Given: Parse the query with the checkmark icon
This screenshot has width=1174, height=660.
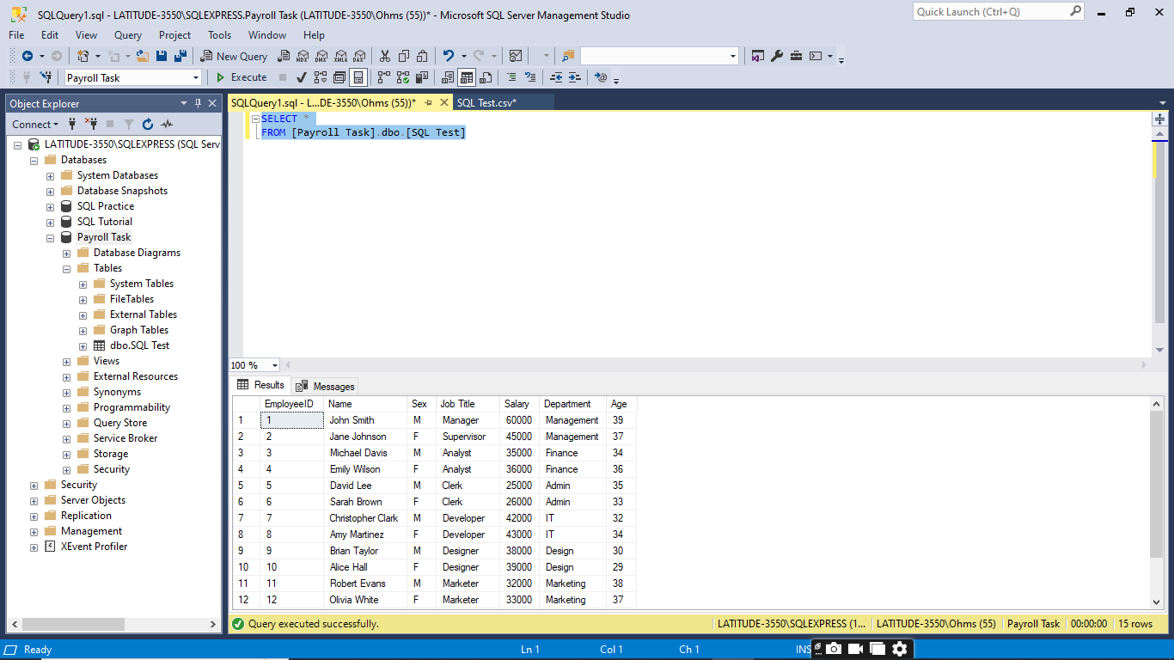Looking at the screenshot, I should 301,77.
